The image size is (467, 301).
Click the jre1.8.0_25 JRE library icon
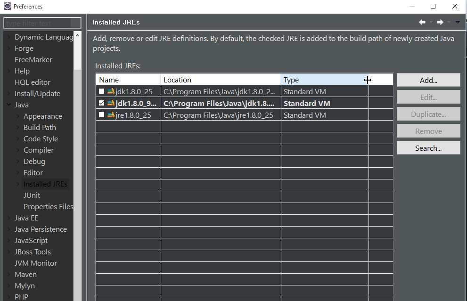[111, 115]
